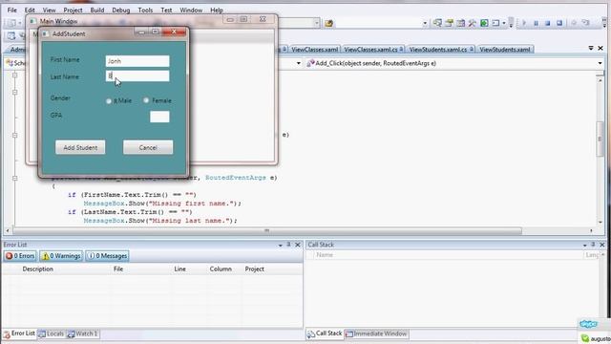This screenshot has height=344, width=611.
Task: Click the Last Name input field
Action: [x=137, y=76]
